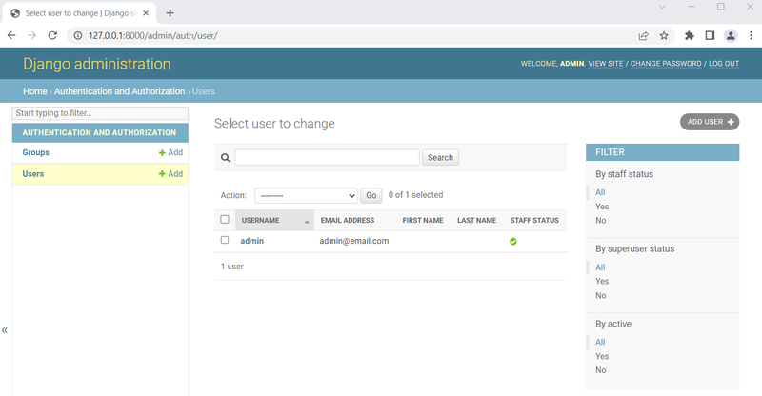Screen dimensions: 762x396
Task: Open Authentication and Authorization sidebar heading
Action: point(99,132)
